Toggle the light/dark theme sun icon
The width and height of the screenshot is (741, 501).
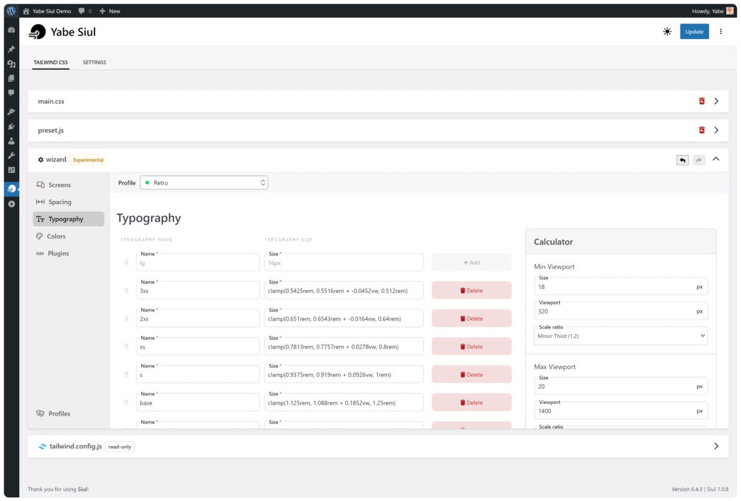point(667,32)
